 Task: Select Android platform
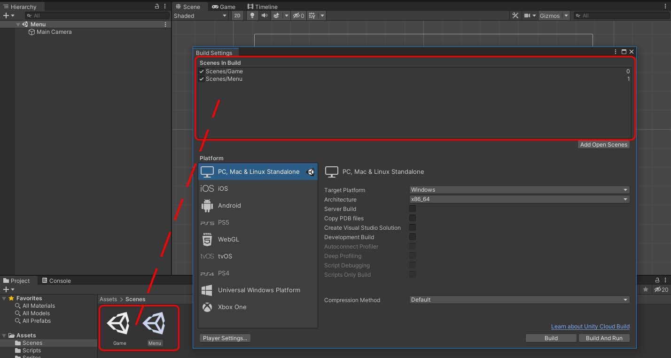tap(258, 205)
